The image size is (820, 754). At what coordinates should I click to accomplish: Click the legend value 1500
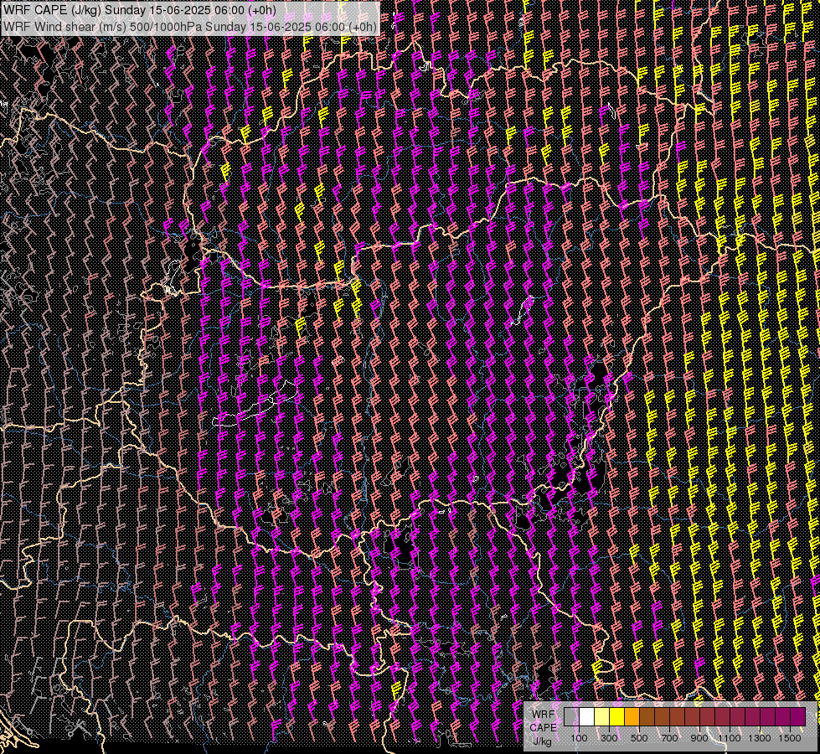point(790,738)
